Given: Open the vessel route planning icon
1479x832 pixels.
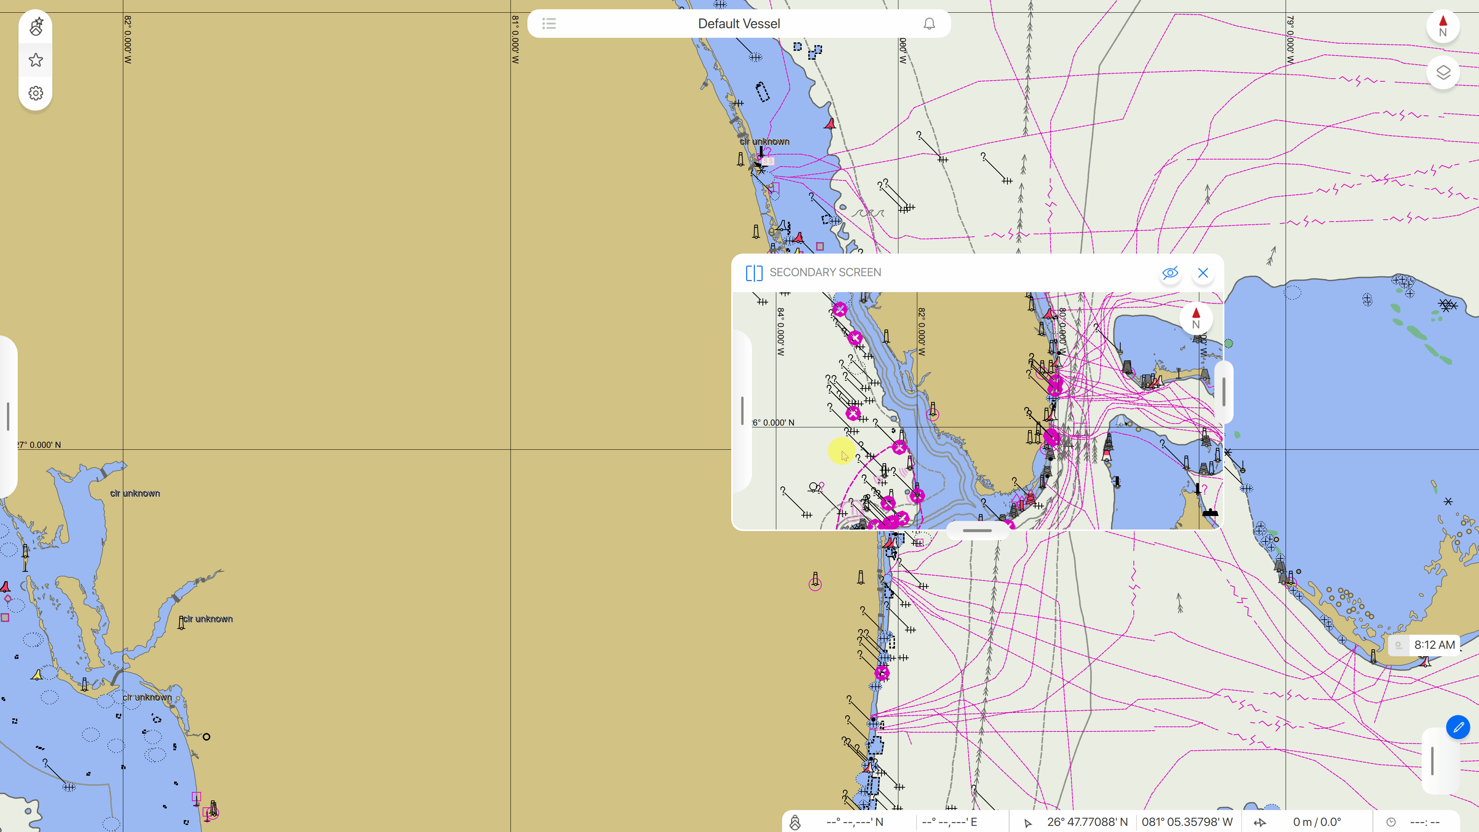Looking at the screenshot, I should pos(35,27).
